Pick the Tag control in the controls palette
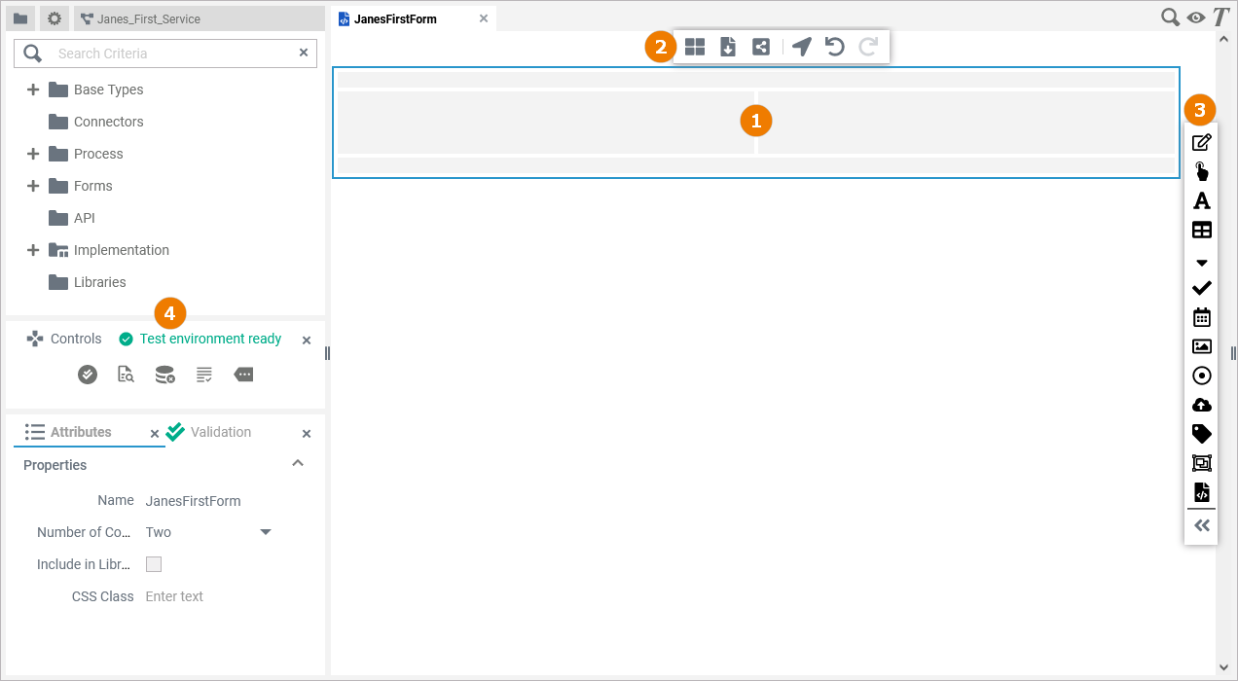Viewport: 1238px width, 681px height. (x=1201, y=433)
